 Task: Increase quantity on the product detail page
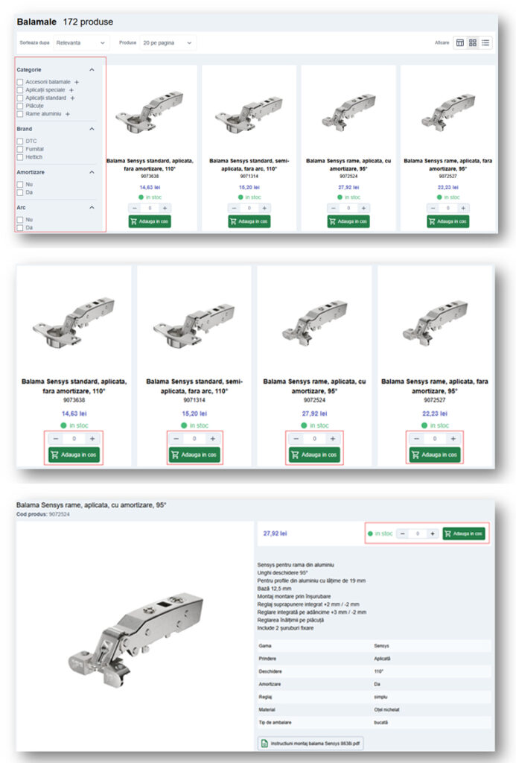click(433, 534)
